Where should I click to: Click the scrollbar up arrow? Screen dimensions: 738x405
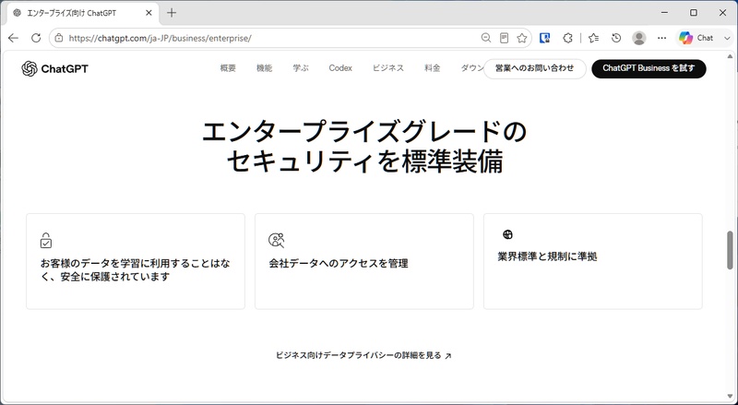click(730, 56)
